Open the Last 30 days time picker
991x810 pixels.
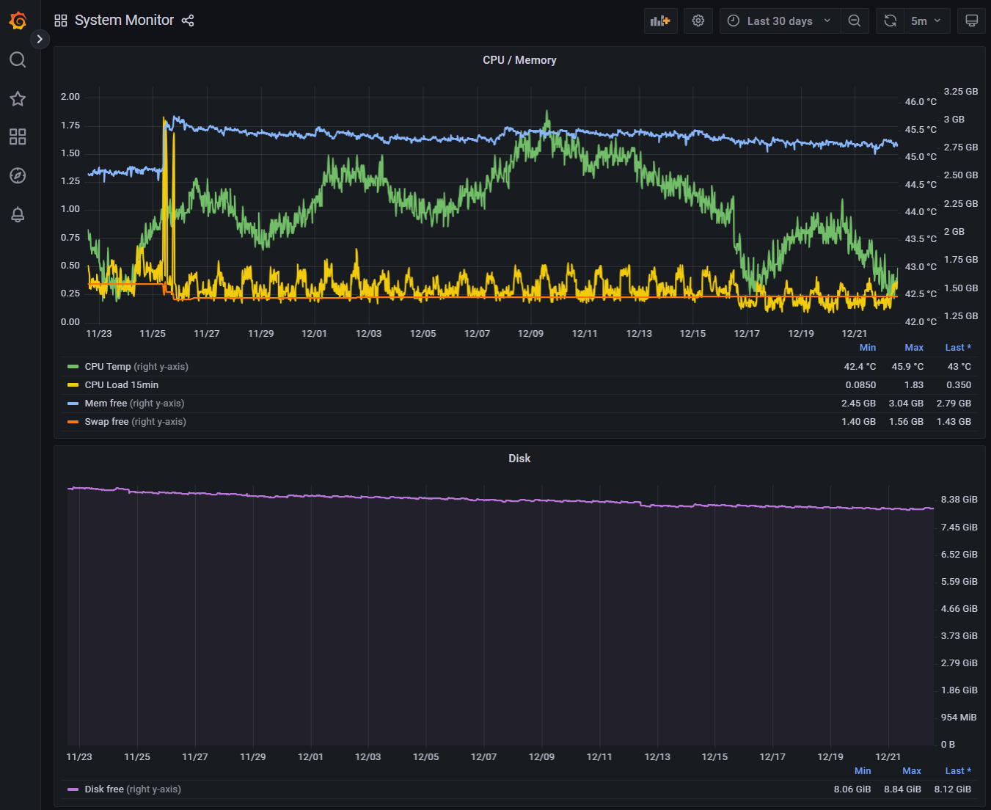pyautogui.click(x=780, y=21)
